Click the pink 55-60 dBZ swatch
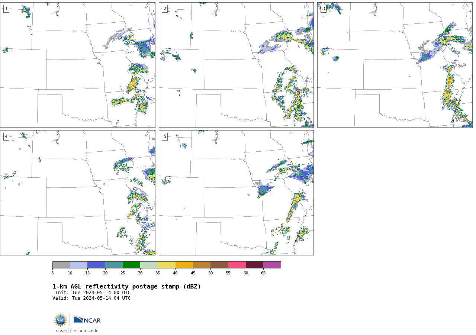Screen dimensions: 476x335 coord(237,265)
